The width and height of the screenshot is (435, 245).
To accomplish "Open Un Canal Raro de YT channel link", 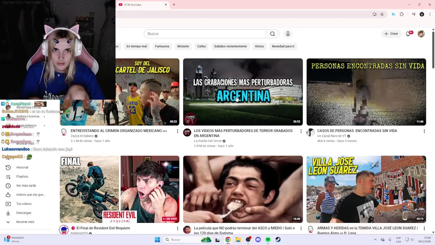I will coord(331,136).
